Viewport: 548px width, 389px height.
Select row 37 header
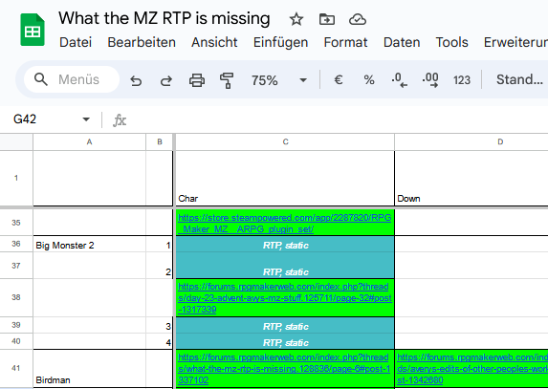click(16, 266)
